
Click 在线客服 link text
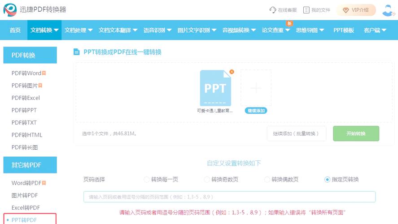287,10
